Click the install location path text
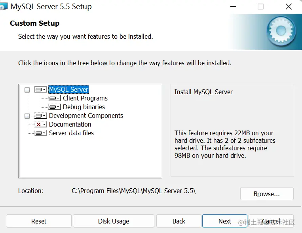Image resolution: width=302 pixels, height=233 pixels. [x=134, y=191]
